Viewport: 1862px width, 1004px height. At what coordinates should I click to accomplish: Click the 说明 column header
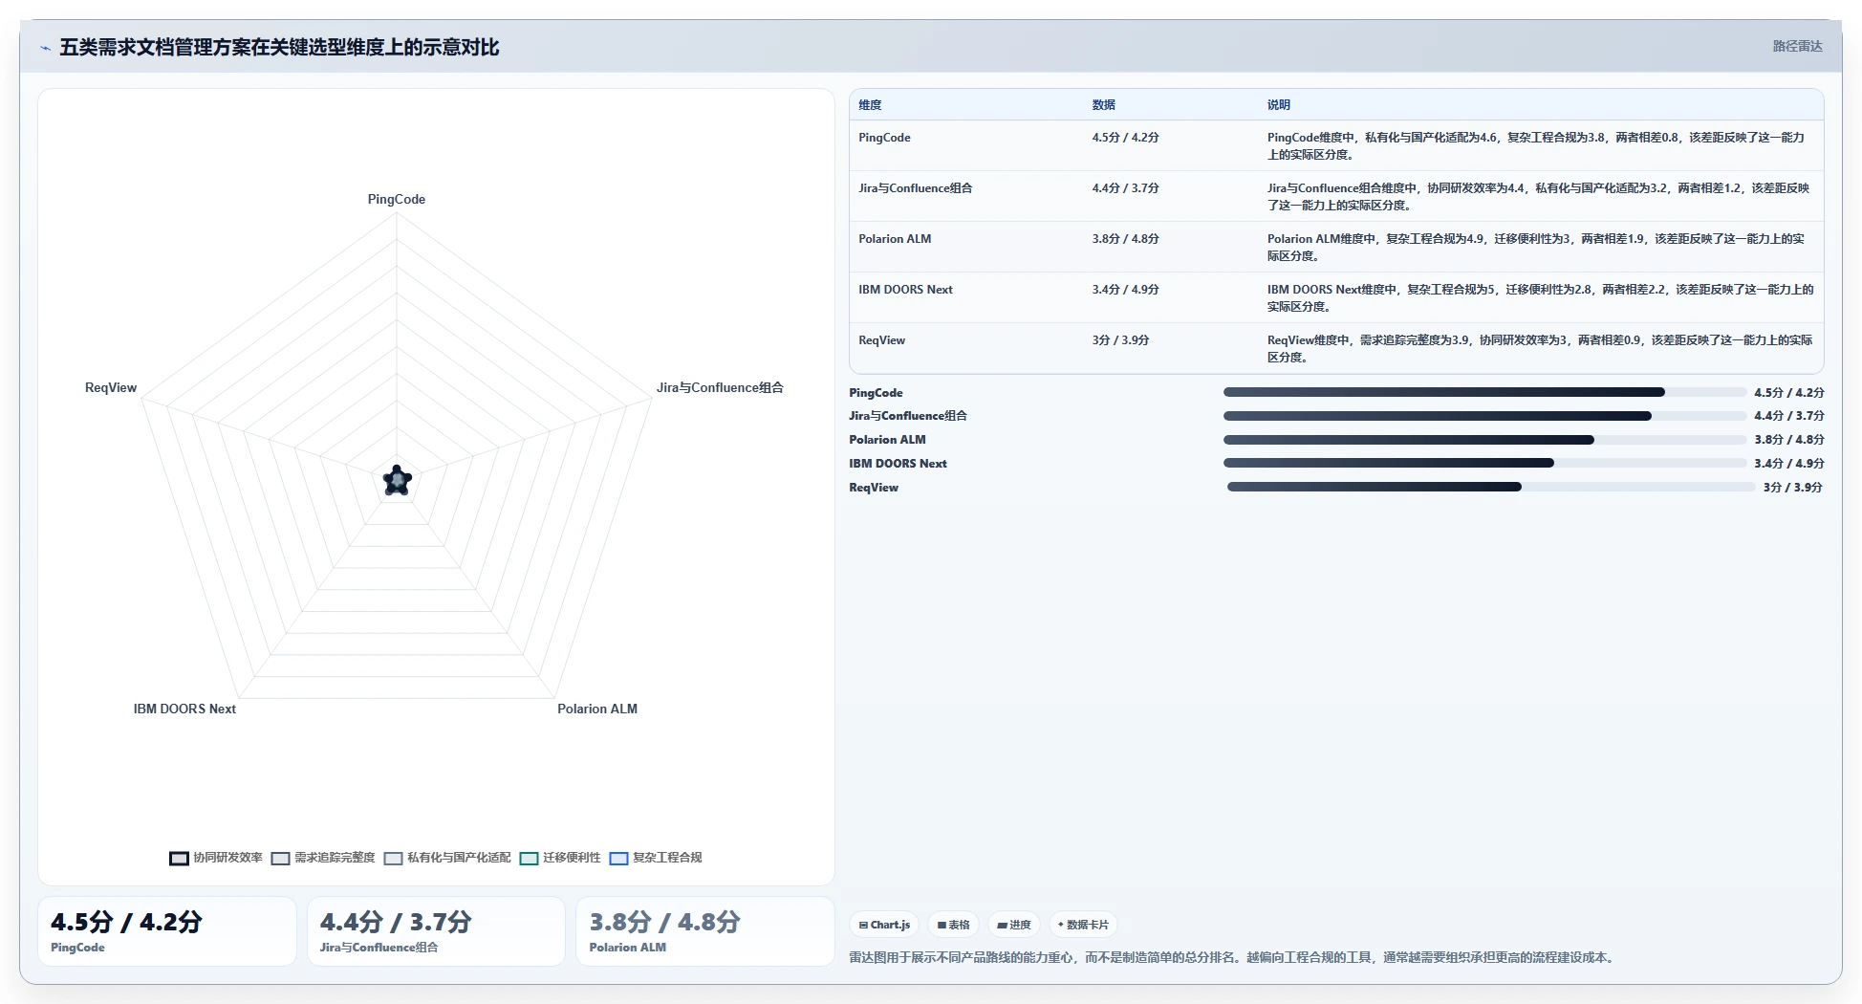tap(1279, 105)
